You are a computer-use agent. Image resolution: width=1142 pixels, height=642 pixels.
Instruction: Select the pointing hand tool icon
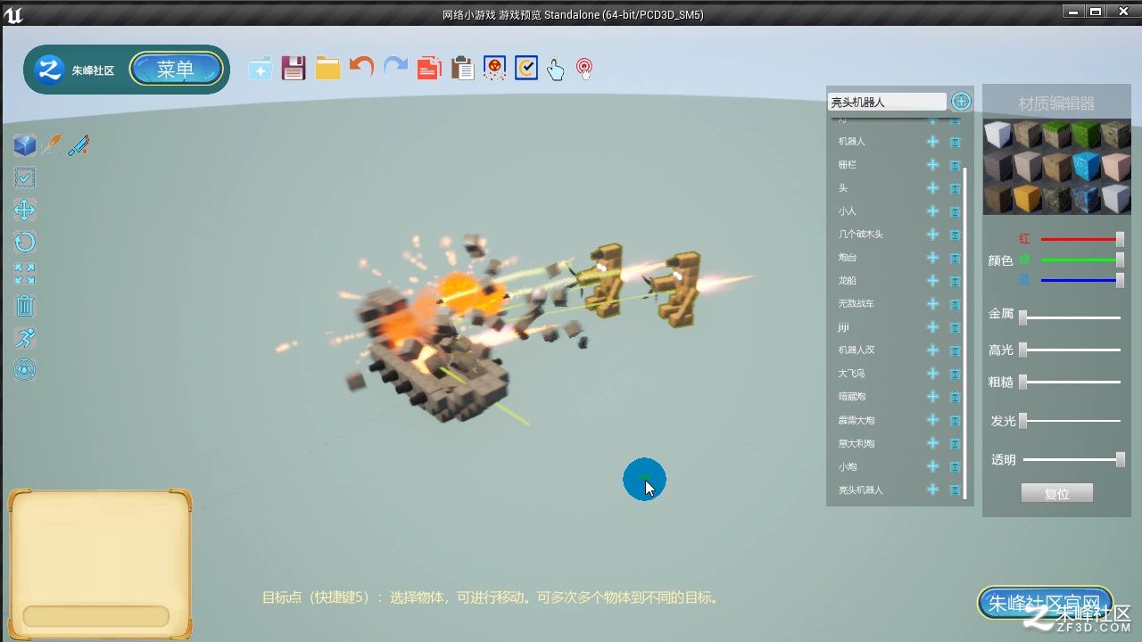pyautogui.click(x=556, y=70)
